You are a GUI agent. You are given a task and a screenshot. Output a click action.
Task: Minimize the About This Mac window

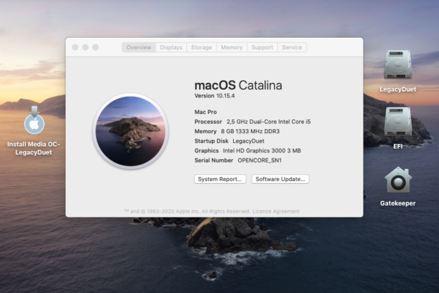click(85, 47)
